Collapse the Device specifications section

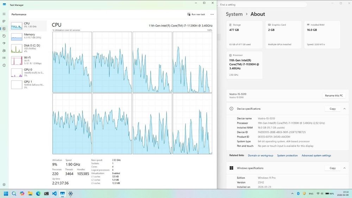[x=344, y=109]
